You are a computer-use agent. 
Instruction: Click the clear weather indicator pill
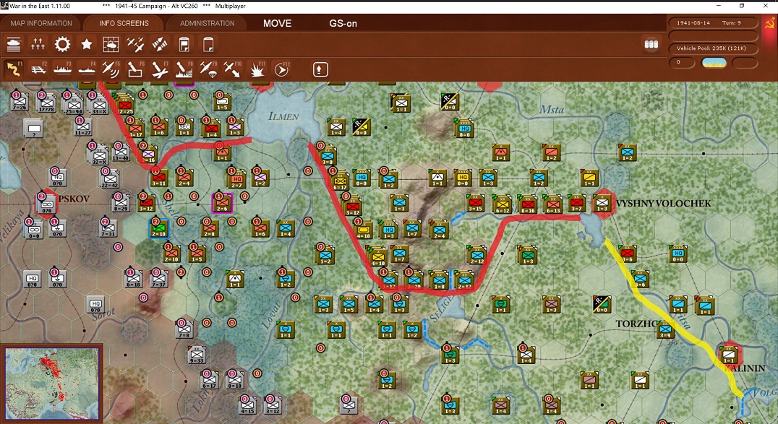(x=714, y=63)
